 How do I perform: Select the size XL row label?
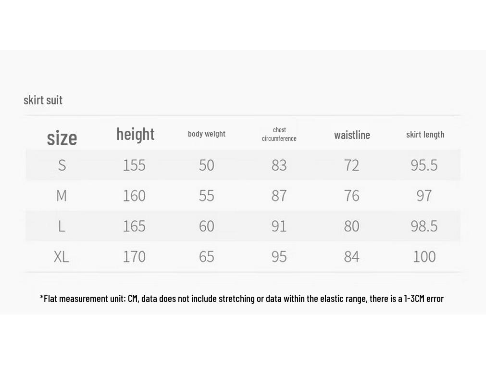62,257
